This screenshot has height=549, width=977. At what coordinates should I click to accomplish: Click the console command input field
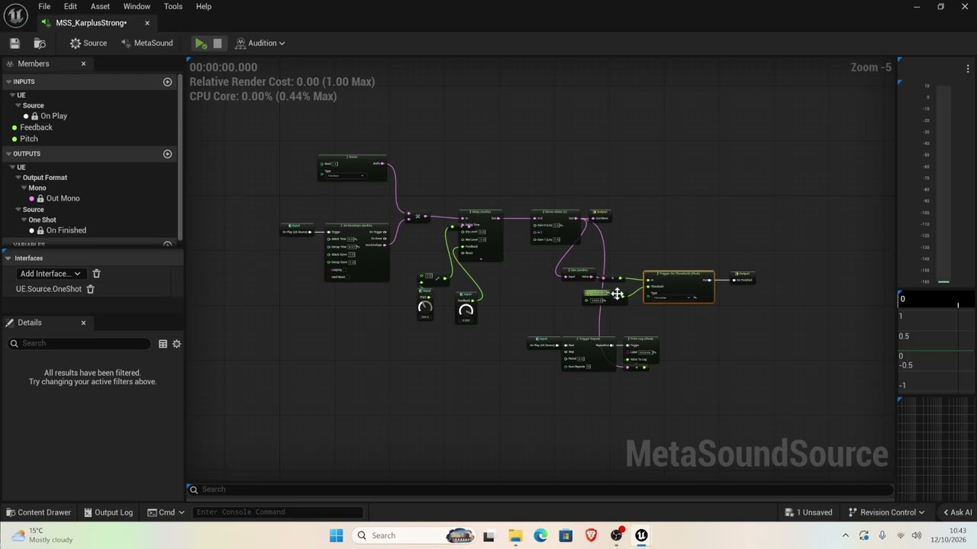(278, 512)
